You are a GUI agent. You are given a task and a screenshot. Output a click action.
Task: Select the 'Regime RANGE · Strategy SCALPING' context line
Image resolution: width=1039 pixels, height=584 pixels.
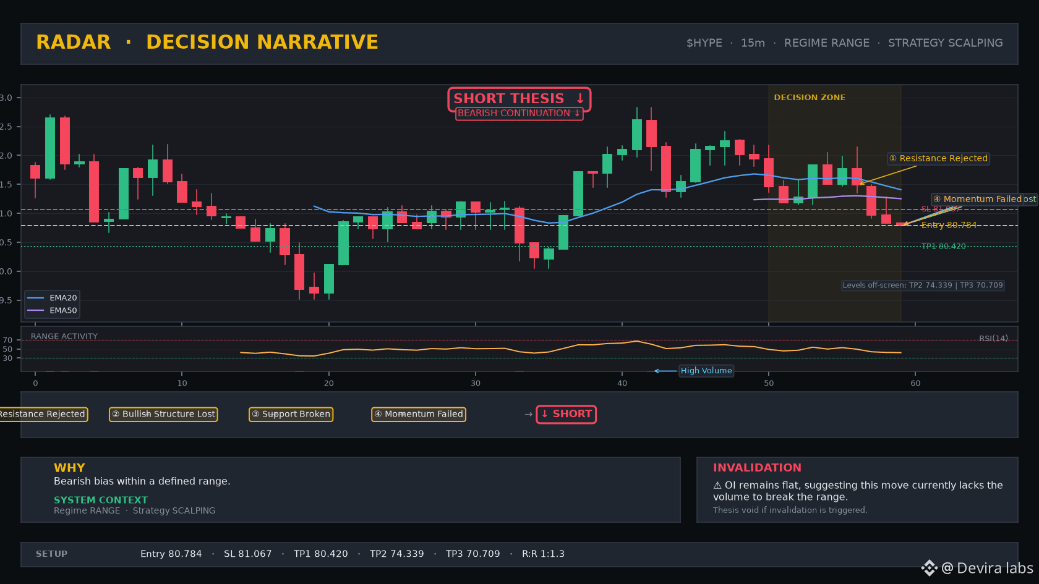point(135,511)
